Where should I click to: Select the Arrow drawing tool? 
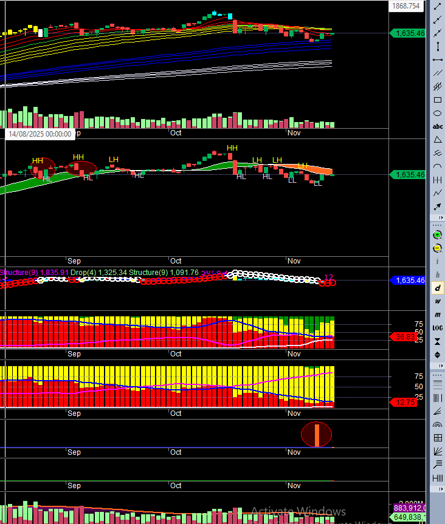pyautogui.click(x=437, y=207)
